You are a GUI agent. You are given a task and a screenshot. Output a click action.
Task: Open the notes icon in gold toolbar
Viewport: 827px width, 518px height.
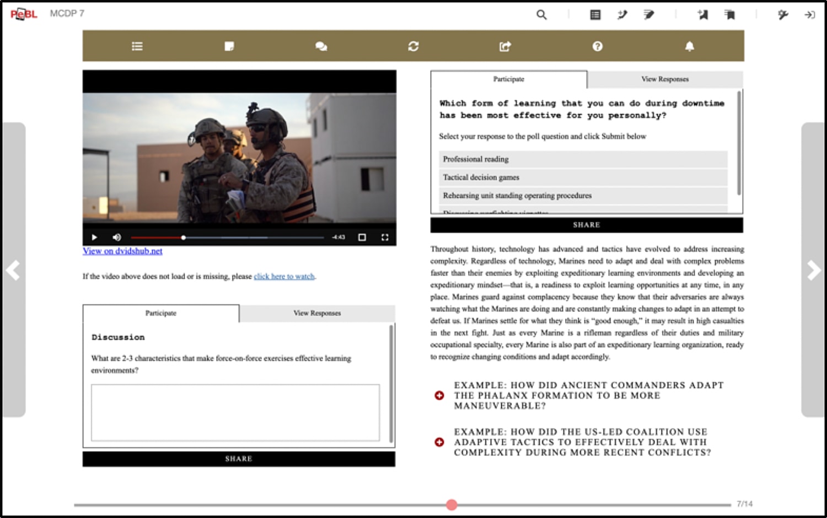coord(229,46)
